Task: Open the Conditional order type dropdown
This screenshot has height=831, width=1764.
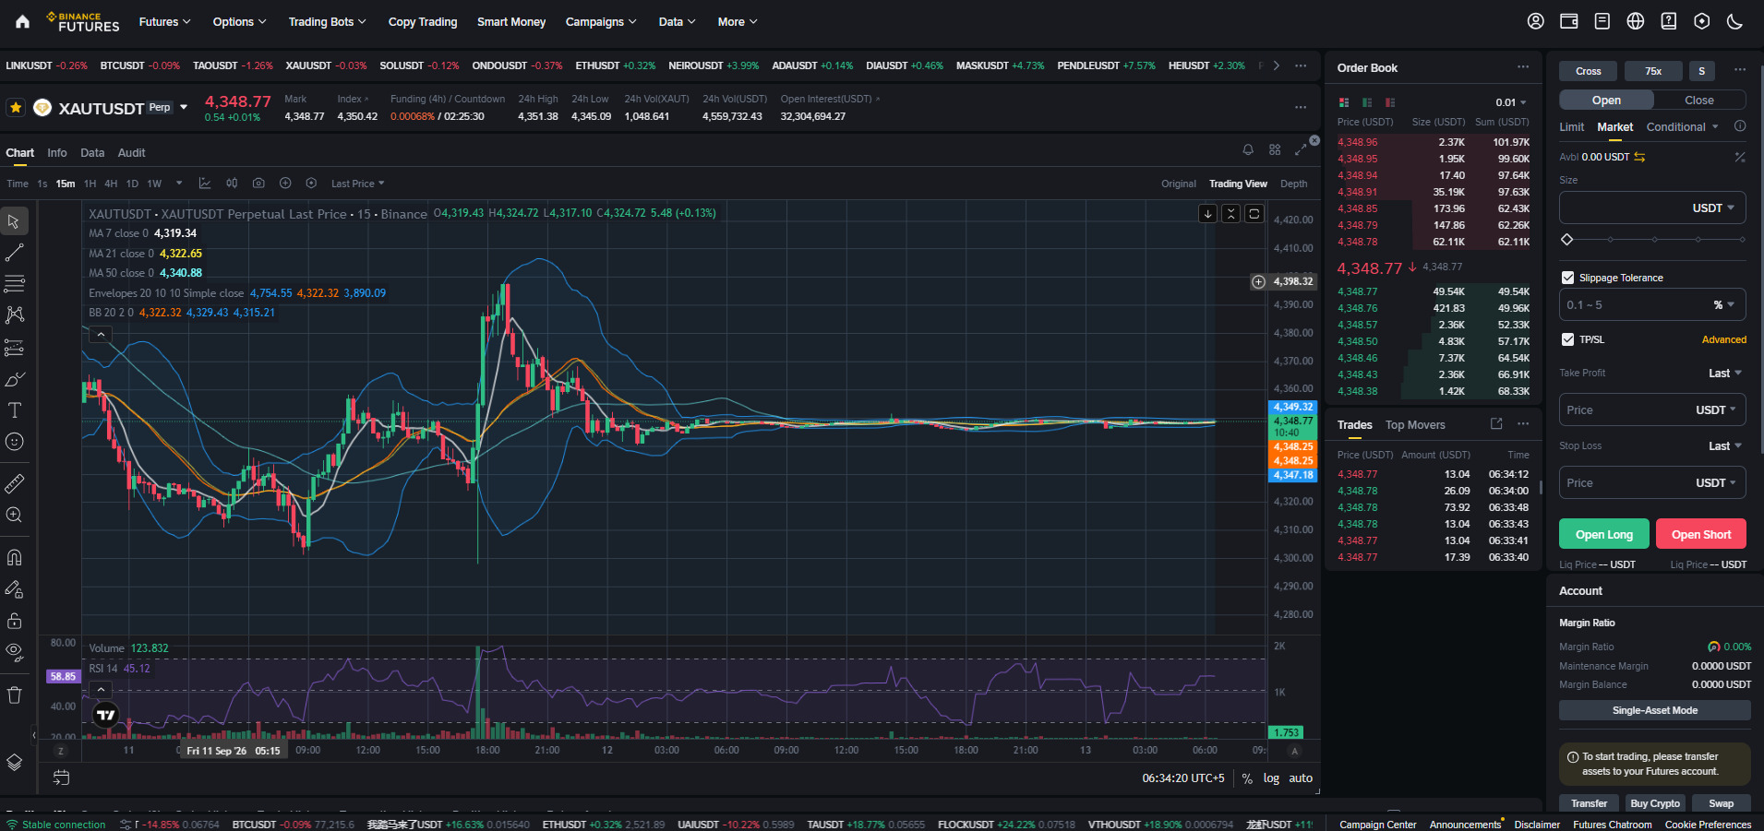Action: [x=1683, y=127]
